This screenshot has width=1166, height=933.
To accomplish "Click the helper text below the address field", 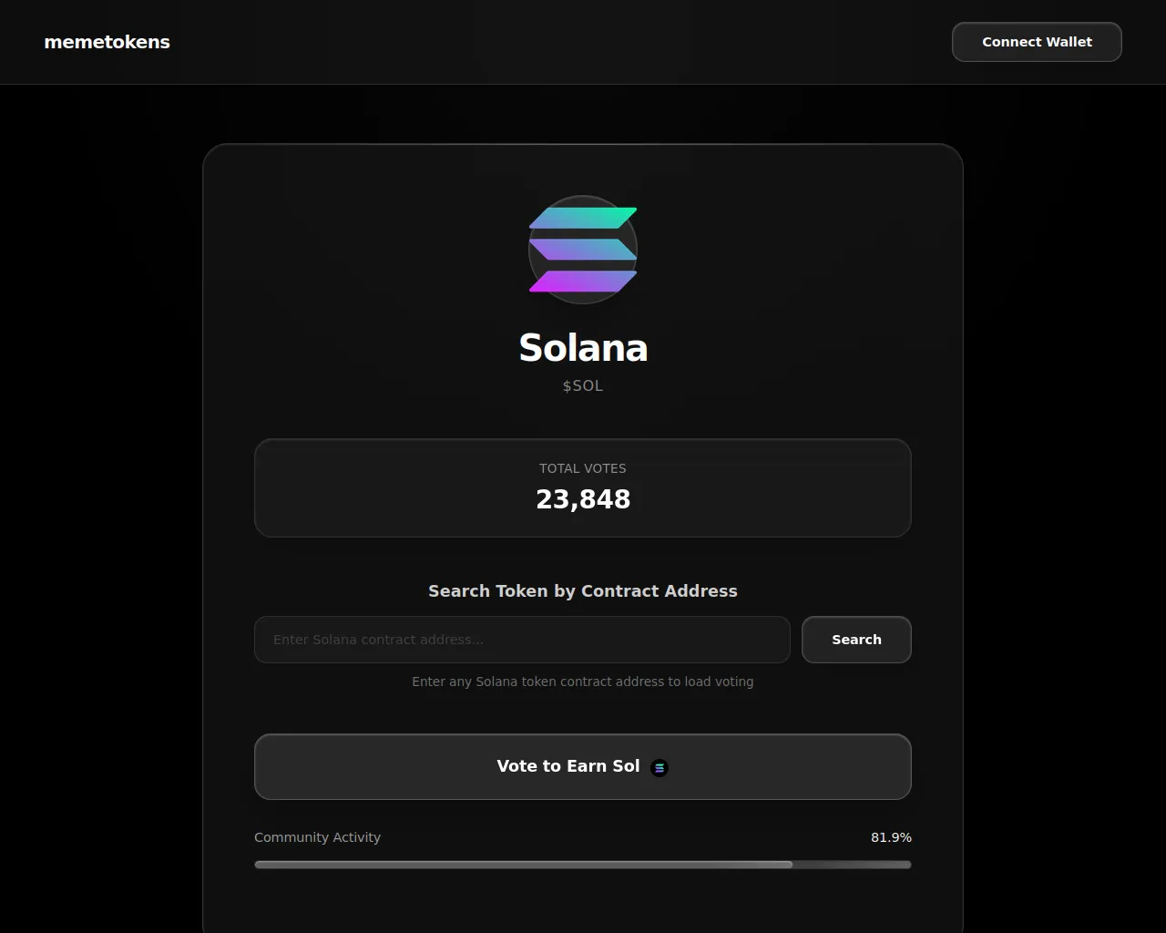I will click(583, 682).
